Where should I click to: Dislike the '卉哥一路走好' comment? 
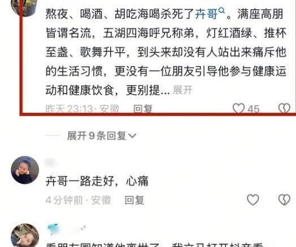pyautogui.click(x=284, y=199)
